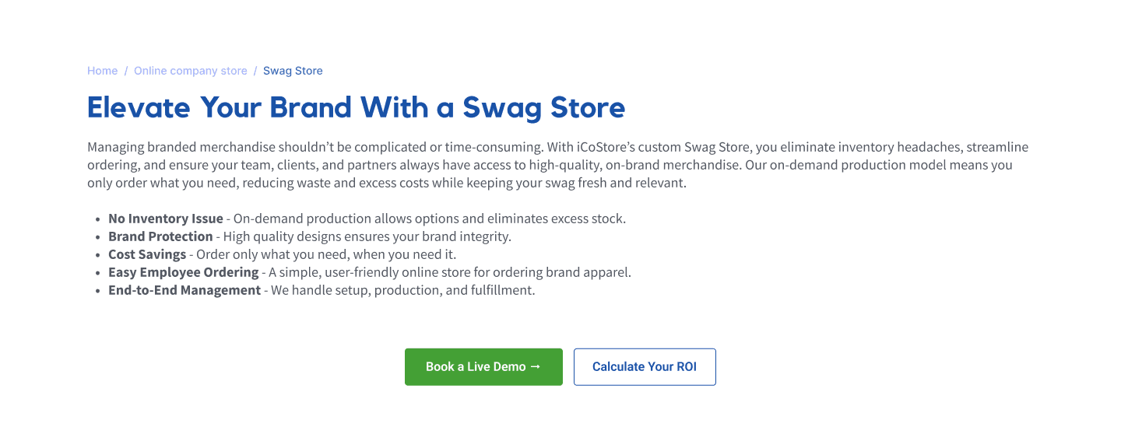This screenshot has height=448, width=1121.
Task: Click the Cost Savings bullet text
Action: click(147, 254)
